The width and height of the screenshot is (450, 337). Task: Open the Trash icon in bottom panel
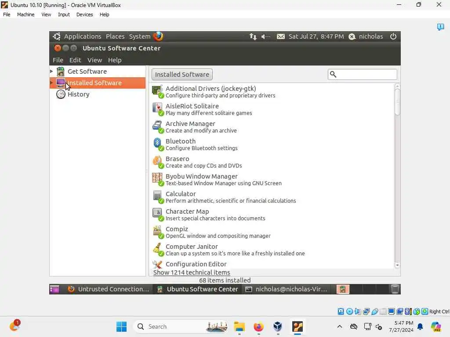[x=395, y=289]
